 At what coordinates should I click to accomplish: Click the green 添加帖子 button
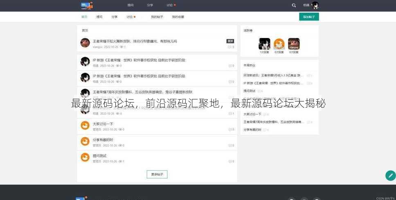coord(309,17)
